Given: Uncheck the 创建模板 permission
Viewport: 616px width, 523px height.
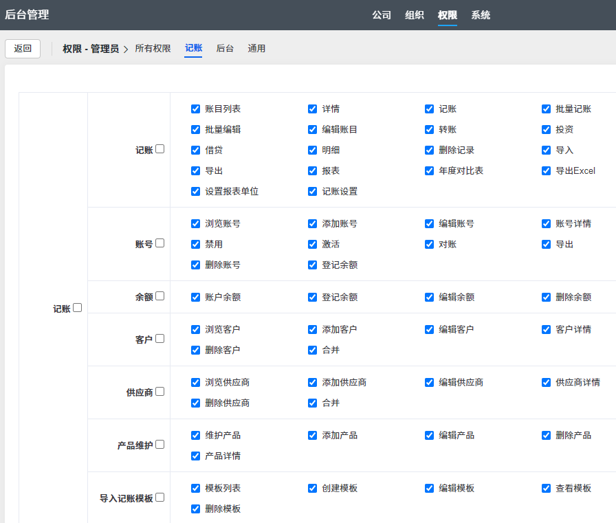Looking at the screenshot, I should [x=312, y=489].
